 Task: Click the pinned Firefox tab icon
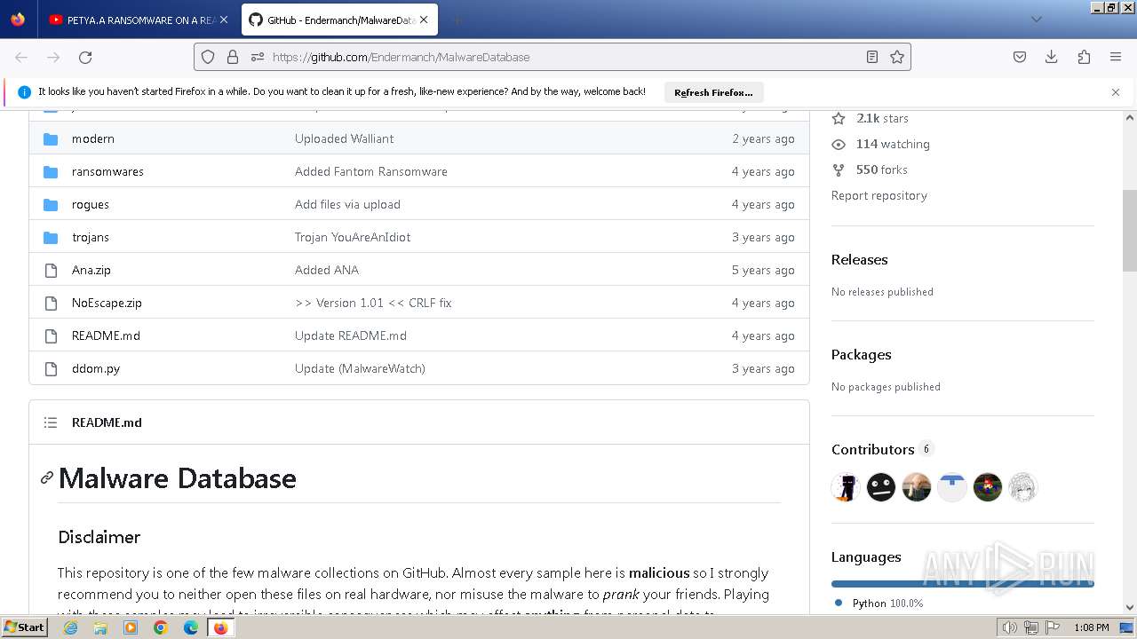pos(18,20)
